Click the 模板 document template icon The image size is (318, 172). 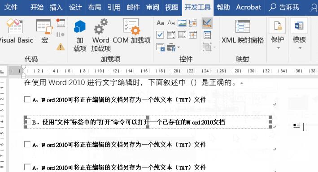tap(299, 26)
